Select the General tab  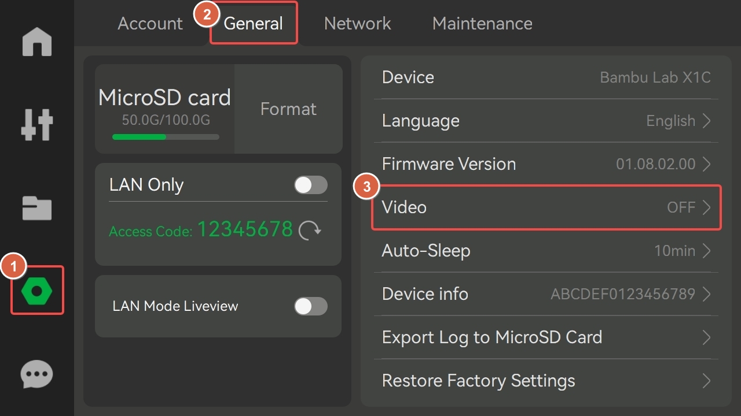(x=254, y=23)
